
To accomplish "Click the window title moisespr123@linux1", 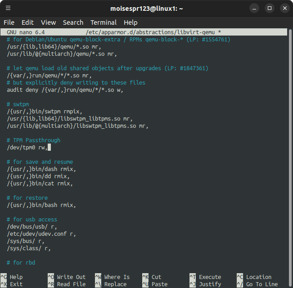I will [146, 8].
